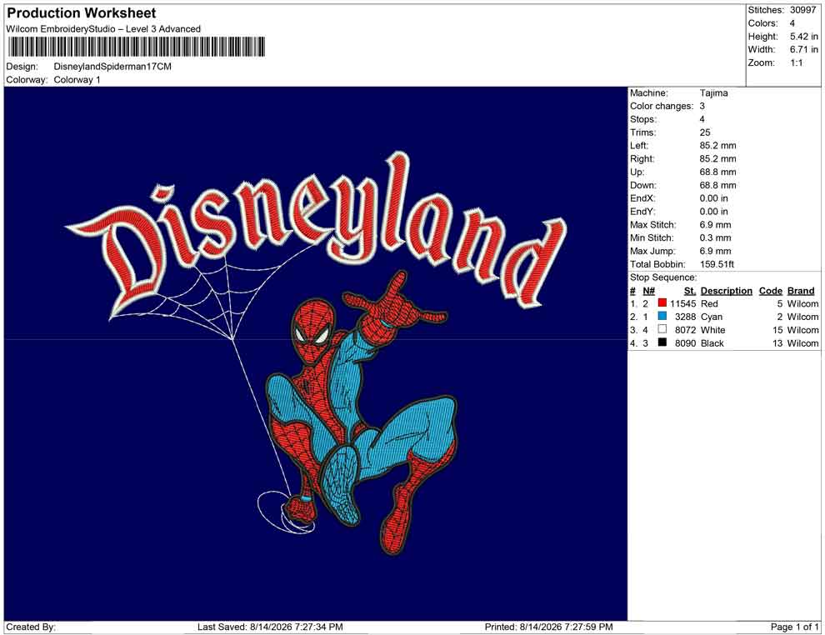Click the 'Black' description in stop sequence
Image resolution: width=825 pixels, height=635 pixels.
tap(712, 343)
